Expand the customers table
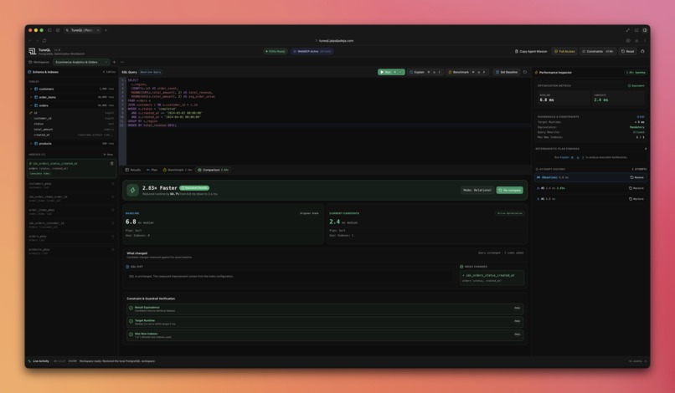 [x=31, y=89]
